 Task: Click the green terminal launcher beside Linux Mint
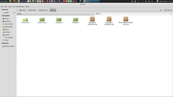point(10,1)
